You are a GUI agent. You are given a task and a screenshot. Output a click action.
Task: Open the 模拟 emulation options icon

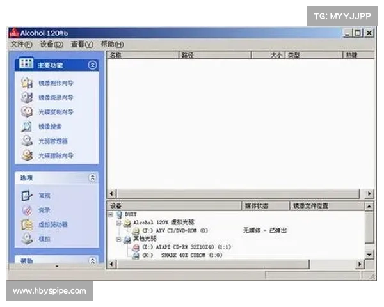pyautogui.click(x=27, y=239)
